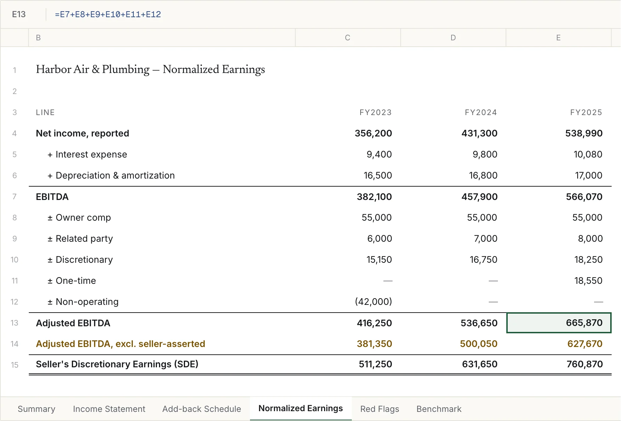
Task: Click the cell name box E13
Action: coord(19,14)
